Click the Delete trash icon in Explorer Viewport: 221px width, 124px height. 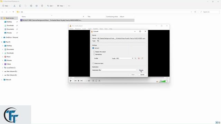[42, 6]
